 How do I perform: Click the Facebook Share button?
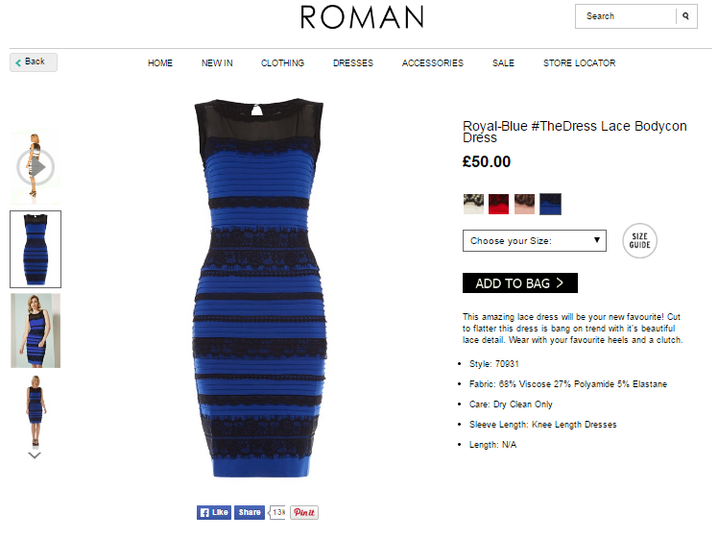coord(250,512)
